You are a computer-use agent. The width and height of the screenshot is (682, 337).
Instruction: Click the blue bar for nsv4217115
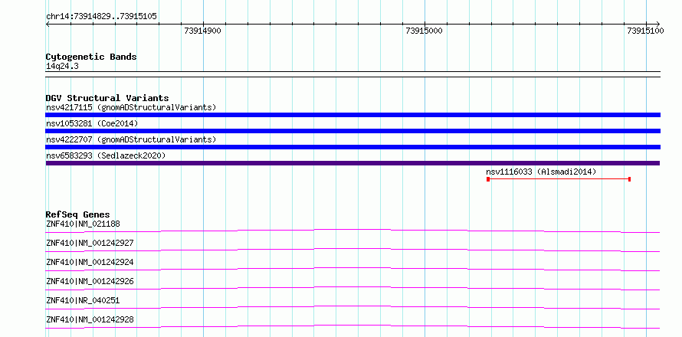352,115
